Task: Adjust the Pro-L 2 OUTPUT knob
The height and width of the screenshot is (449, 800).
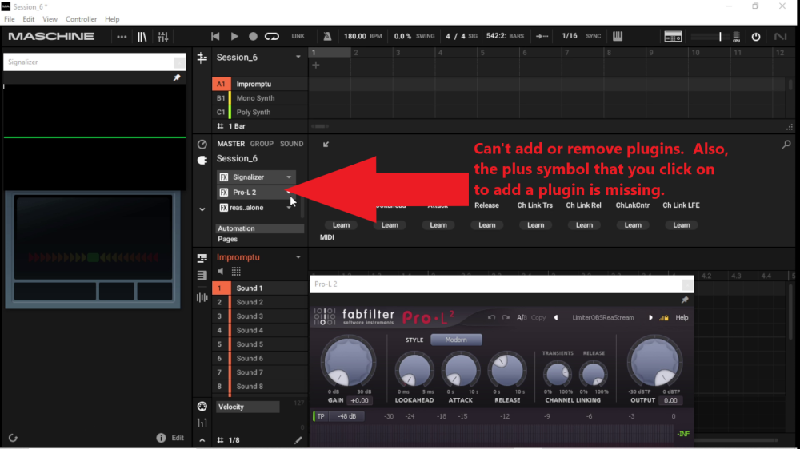Action: [x=654, y=363]
